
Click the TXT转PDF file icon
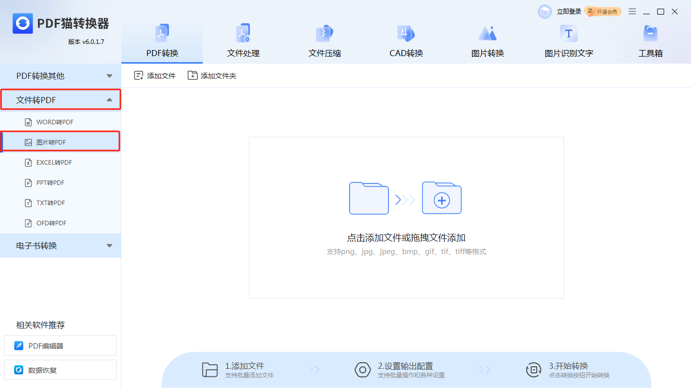tap(28, 203)
